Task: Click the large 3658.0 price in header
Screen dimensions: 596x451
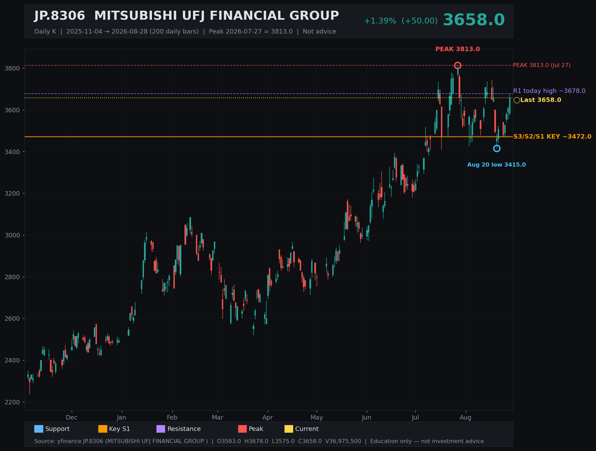Action: 474,20
